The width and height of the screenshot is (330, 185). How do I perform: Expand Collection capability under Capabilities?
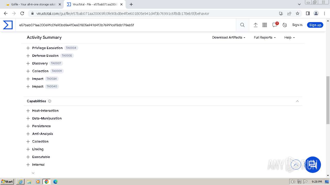(x=28, y=142)
